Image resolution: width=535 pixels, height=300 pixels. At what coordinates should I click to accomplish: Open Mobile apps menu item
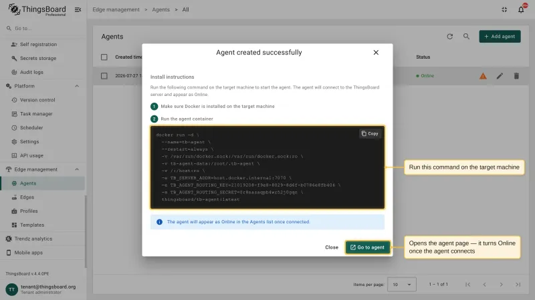(43, 253)
